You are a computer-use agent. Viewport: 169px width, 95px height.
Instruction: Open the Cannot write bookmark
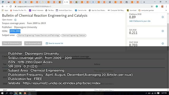click(x=81, y=10)
